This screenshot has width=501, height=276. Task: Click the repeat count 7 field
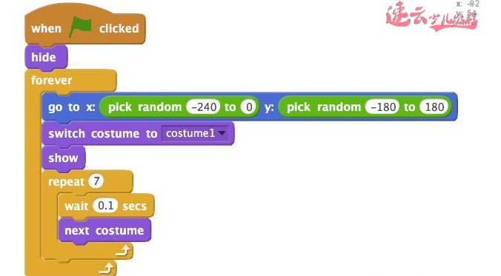point(96,181)
